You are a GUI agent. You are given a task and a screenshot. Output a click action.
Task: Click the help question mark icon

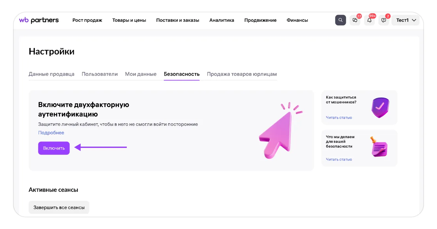click(384, 20)
